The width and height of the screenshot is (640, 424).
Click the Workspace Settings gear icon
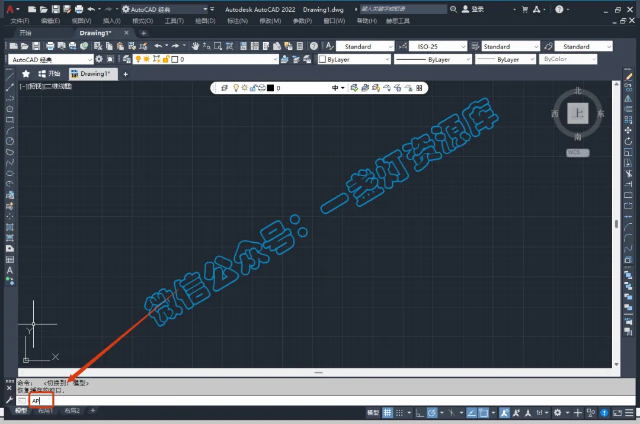tap(99, 60)
